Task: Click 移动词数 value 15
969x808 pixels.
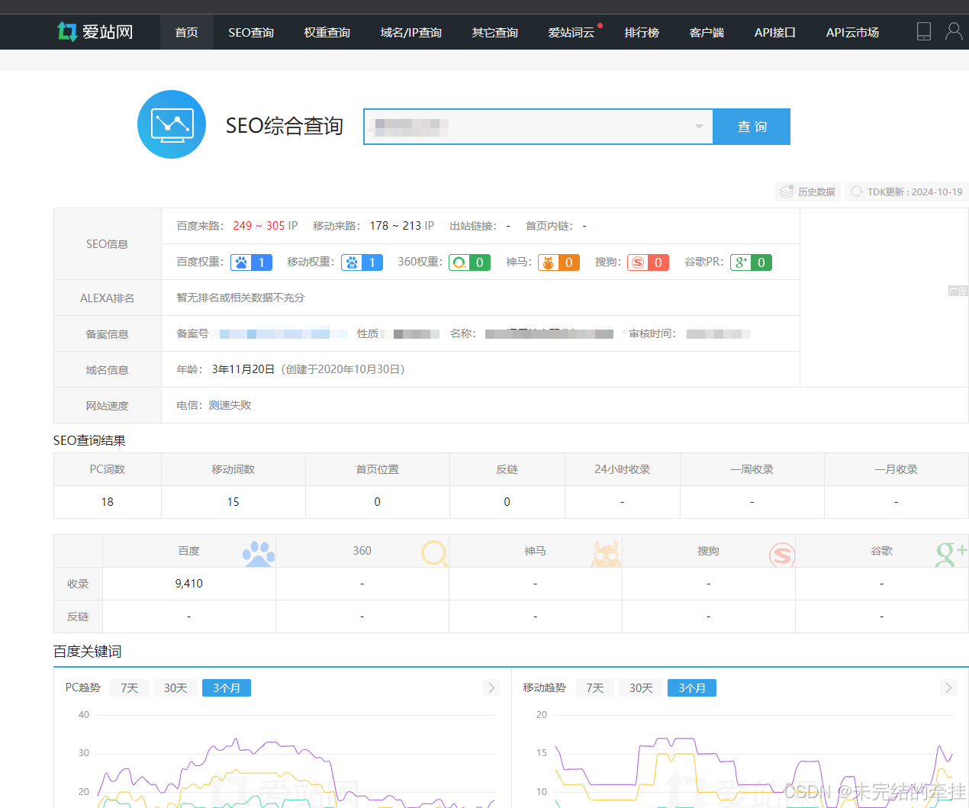Action: pyautogui.click(x=233, y=502)
